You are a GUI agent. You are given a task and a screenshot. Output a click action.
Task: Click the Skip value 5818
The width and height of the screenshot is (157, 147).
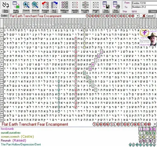coord(134,11)
